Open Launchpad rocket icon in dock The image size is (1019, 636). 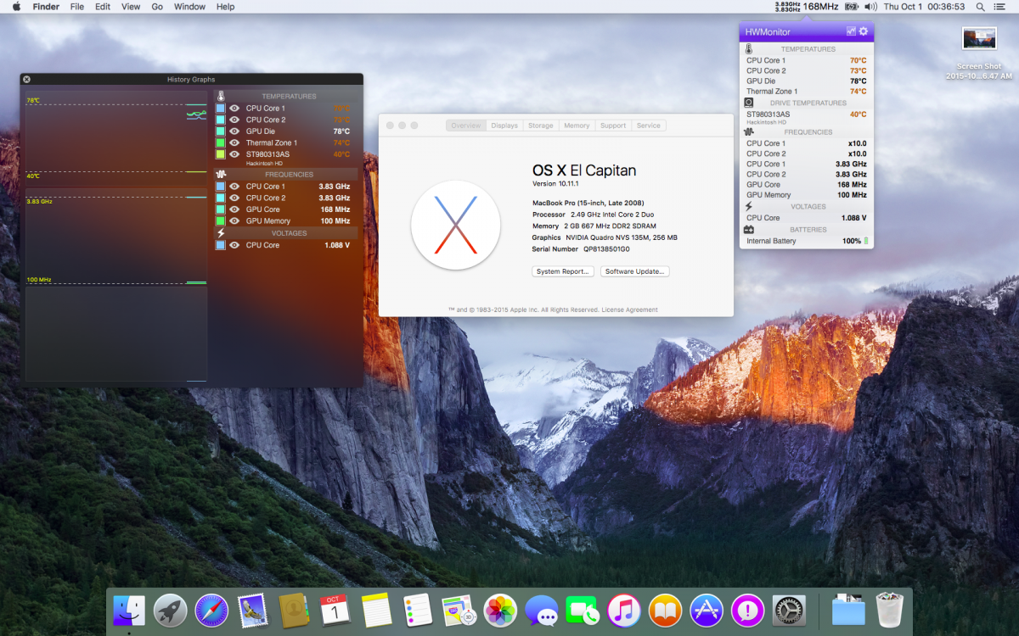tap(170, 610)
